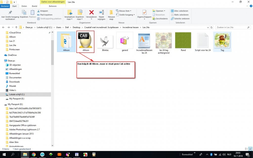Click taskbar search magnifier
Screen dimensions: 253x158
[x=13, y=154]
